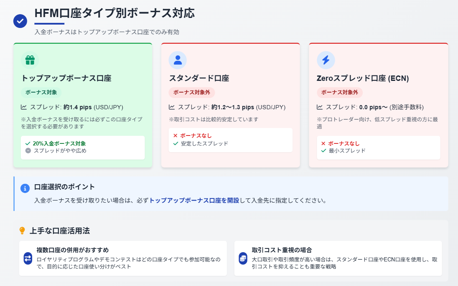Click the 20%入金ボーナス対象 checkmark item

[56, 143]
